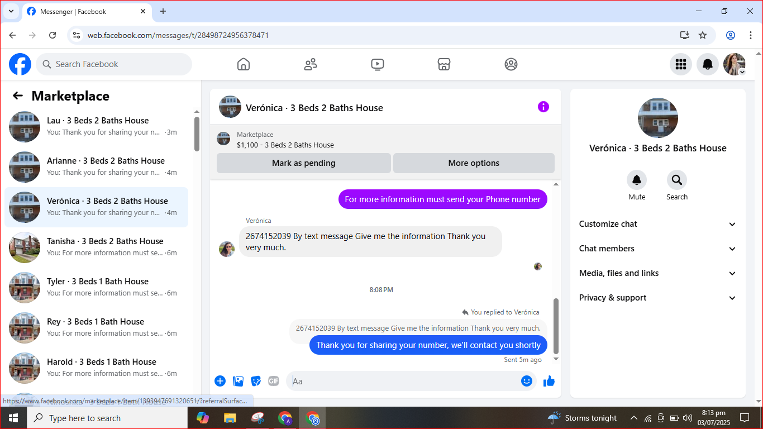Open the Chrome profile icon

(731, 35)
